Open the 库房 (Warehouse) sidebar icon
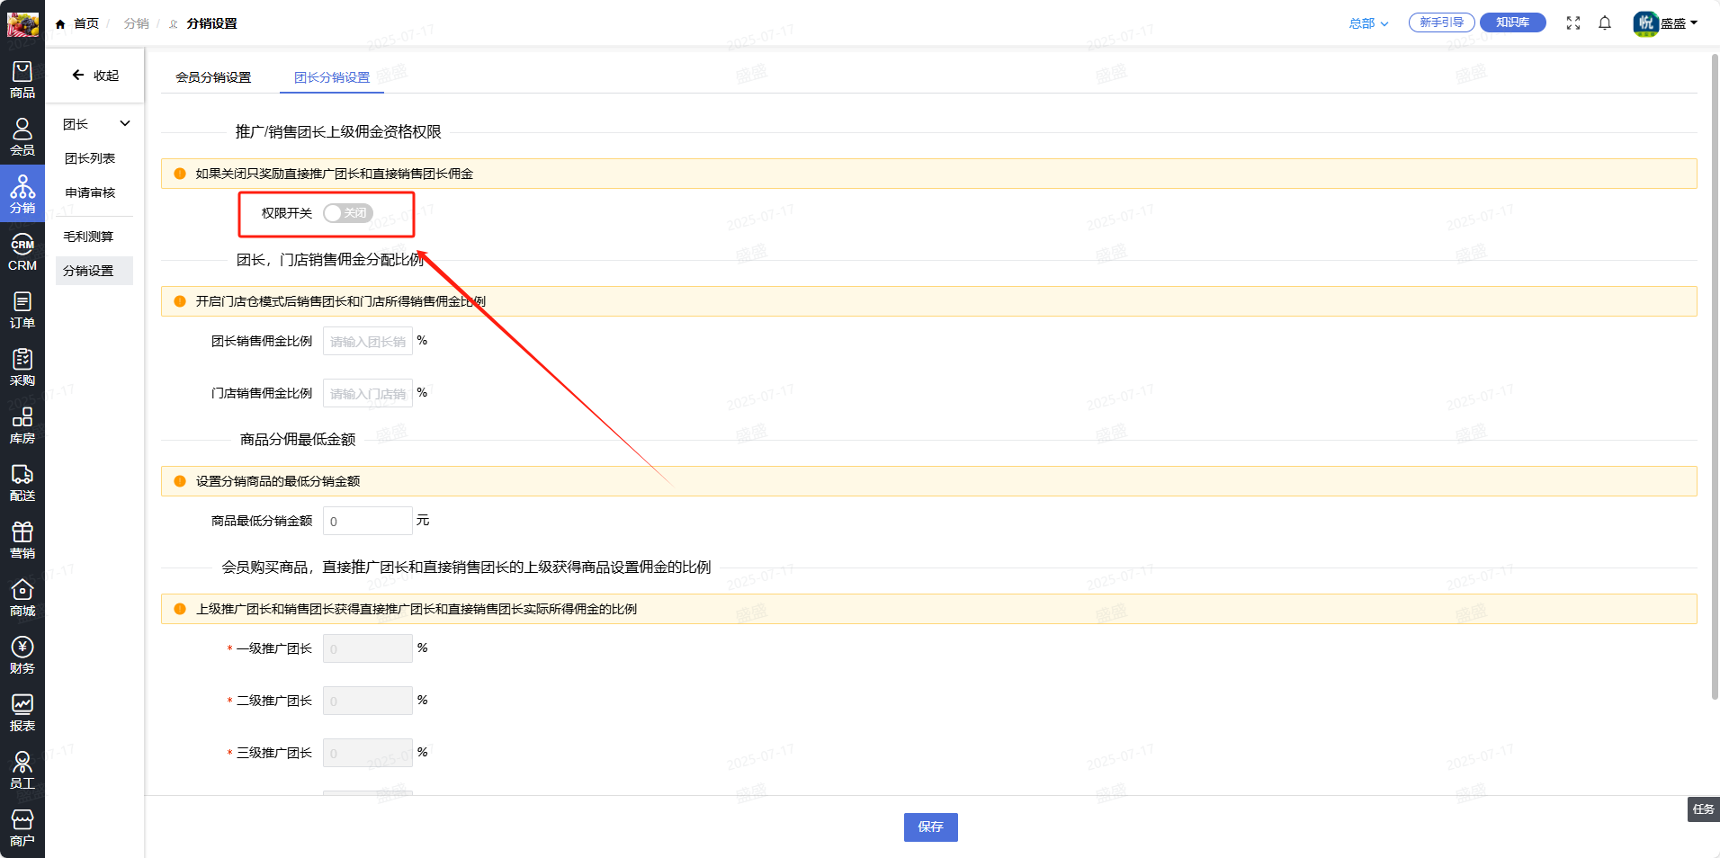Image resolution: width=1720 pixels, height=858 pixels. [x=22, y=425]
